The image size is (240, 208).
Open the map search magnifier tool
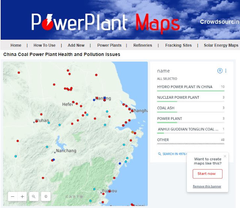(x=34, y=196)
